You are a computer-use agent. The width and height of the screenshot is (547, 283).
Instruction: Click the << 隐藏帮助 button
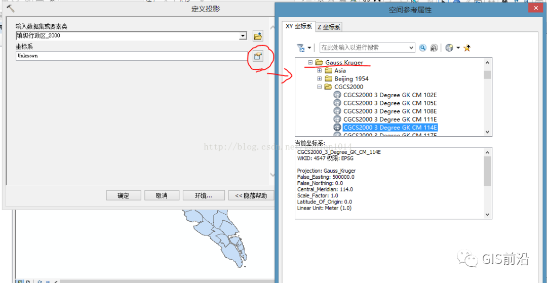[x=251, y=195]
